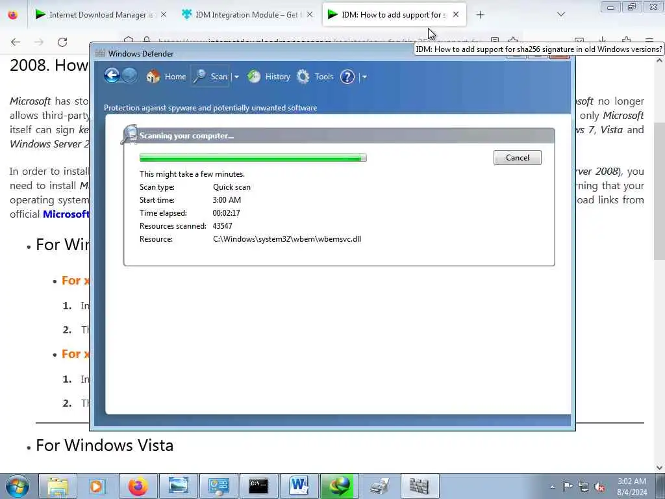This screenshot has height=499, width=665.
Task: Open the fax and scan taskbar icon
Action: tap(379, 486)
